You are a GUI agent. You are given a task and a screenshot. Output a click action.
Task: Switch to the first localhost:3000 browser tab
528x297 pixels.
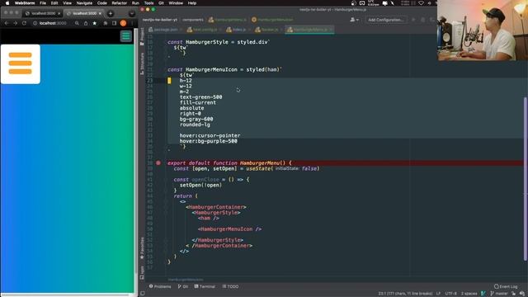click(42, 13)
